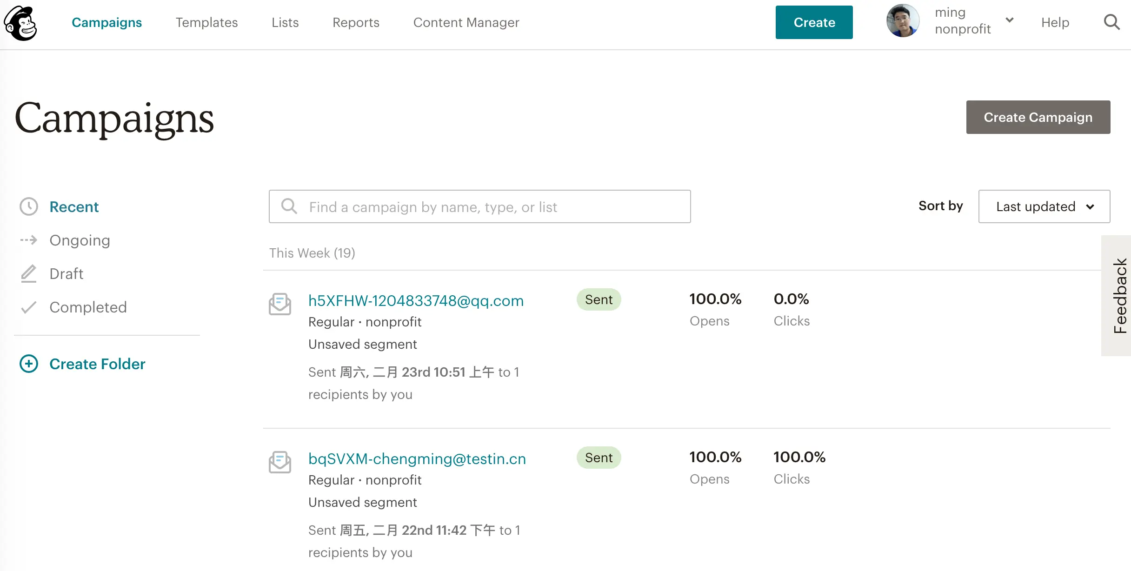Click the teal Create button

coord(814,22)
